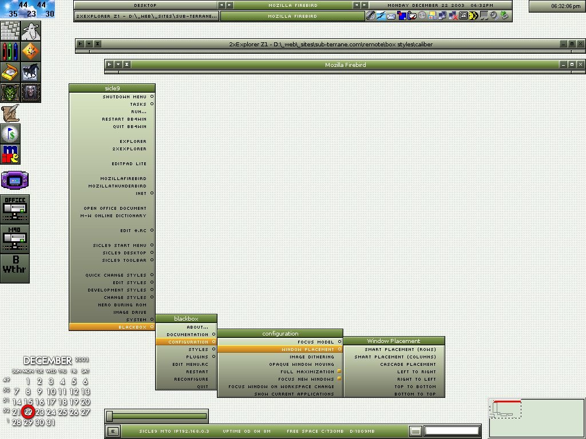Screen dimensions: 586x439
Task: Open the M90 computer icon
Action: coord(14,239)
